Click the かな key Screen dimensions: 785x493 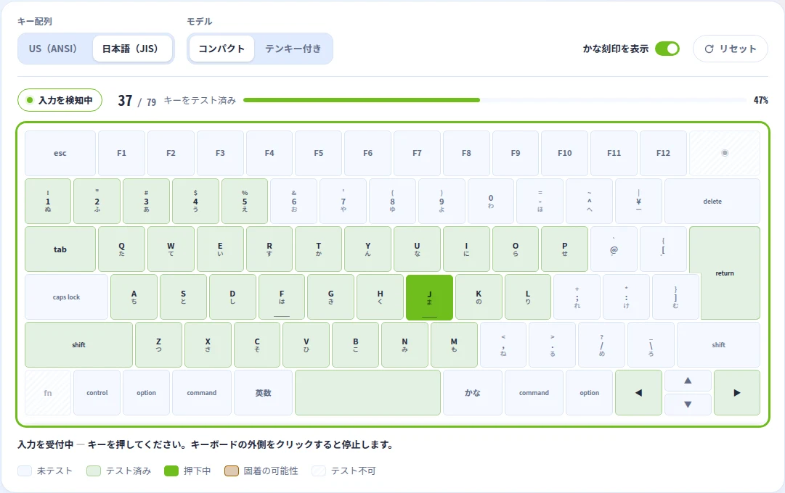pyautogui.click(x=473, y=392)
